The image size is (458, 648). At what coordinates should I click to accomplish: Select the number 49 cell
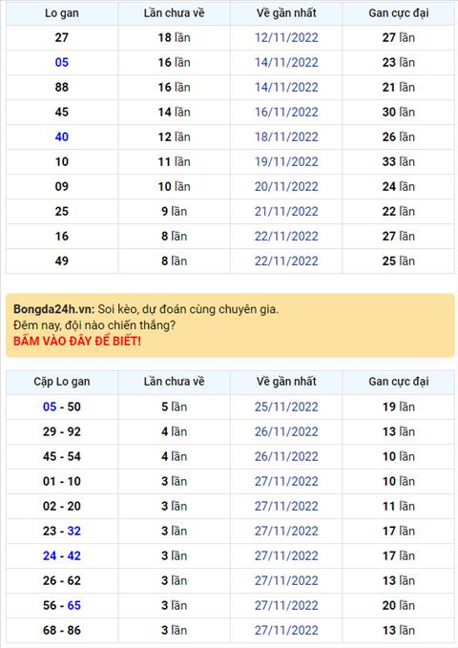click(x=62, y=261)
